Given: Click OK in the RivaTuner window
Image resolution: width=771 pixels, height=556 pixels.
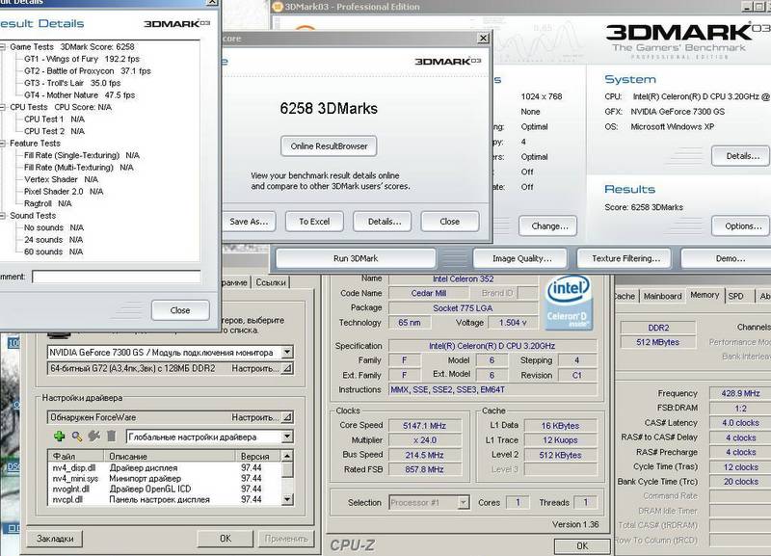Looking at the screenshot, I should 226,539.
